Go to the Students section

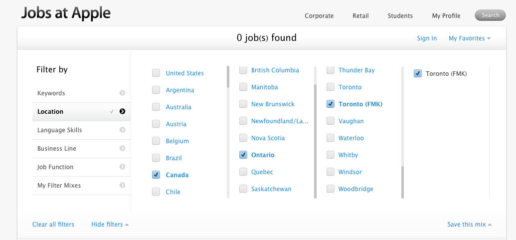click(400, 16)
